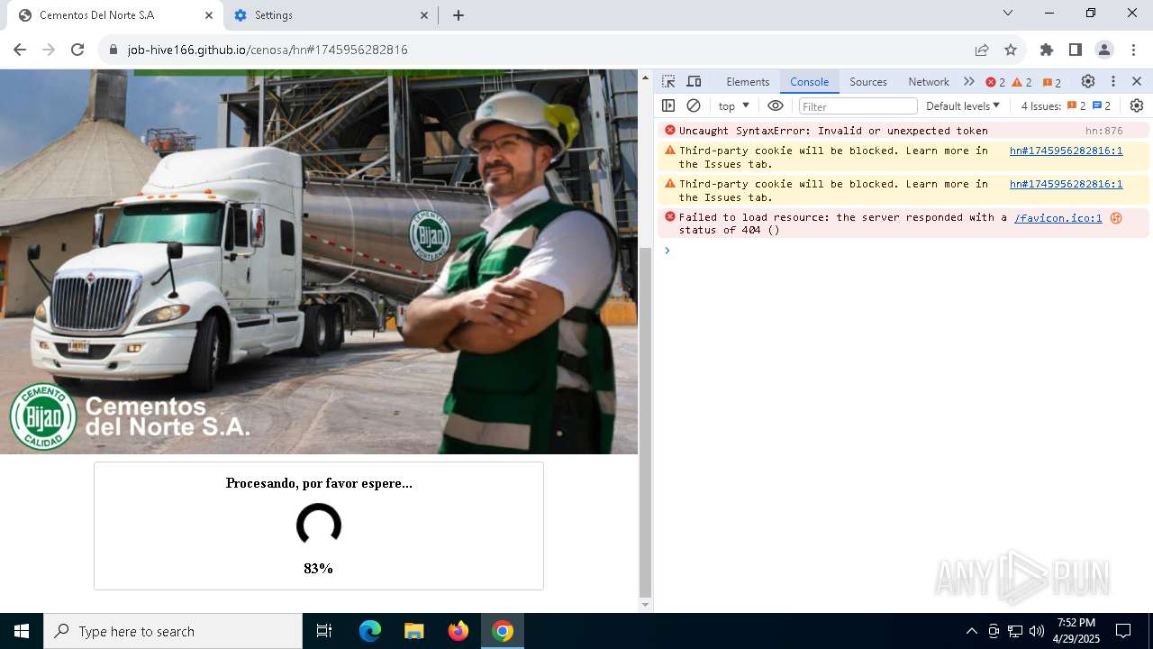Launch Firefox from the taskbar

458,631
